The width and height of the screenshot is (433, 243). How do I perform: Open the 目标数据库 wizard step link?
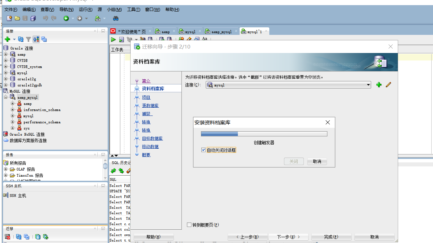(152, 138)
